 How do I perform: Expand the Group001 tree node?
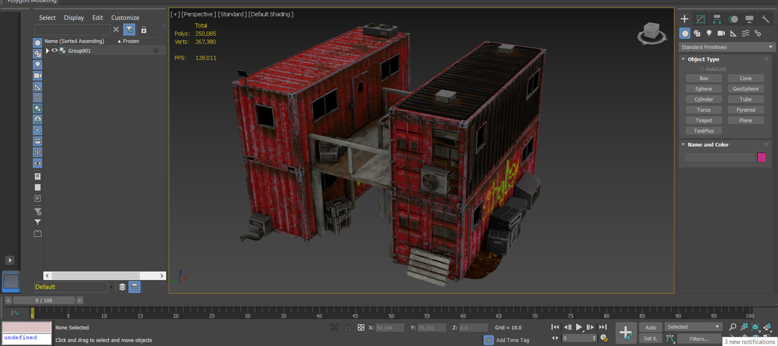(48, 50)
